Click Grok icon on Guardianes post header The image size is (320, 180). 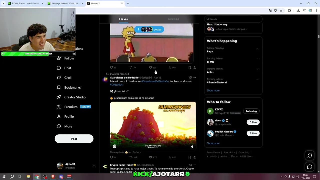190,78
